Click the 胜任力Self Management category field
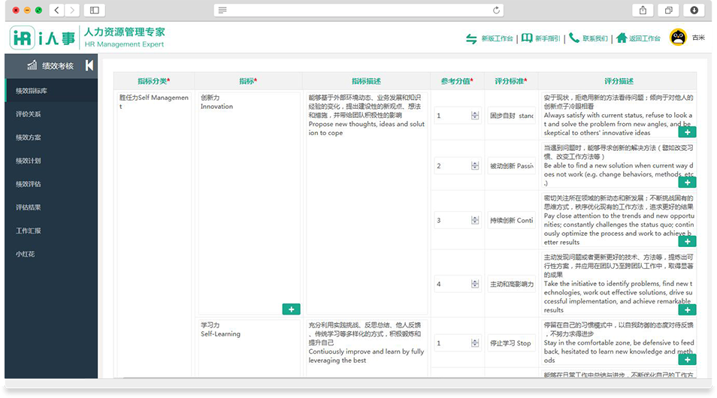The image size is (717, 398). tap(154, 234)
